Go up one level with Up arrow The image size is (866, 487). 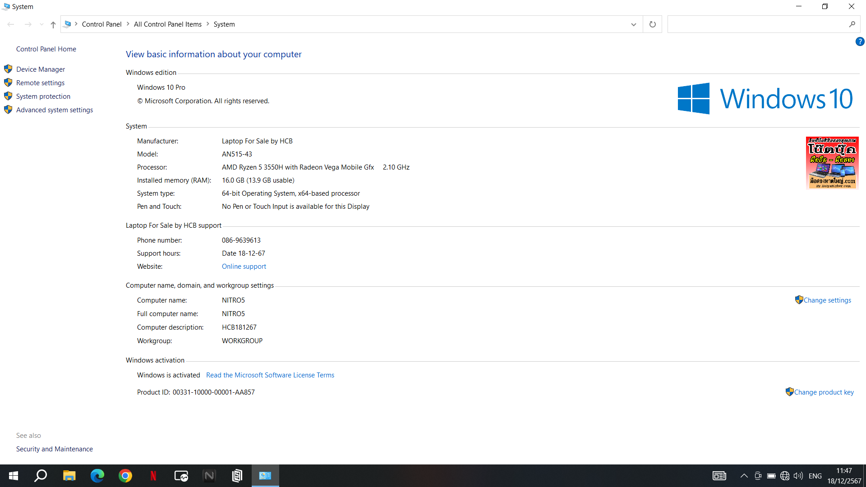[53, 24]
